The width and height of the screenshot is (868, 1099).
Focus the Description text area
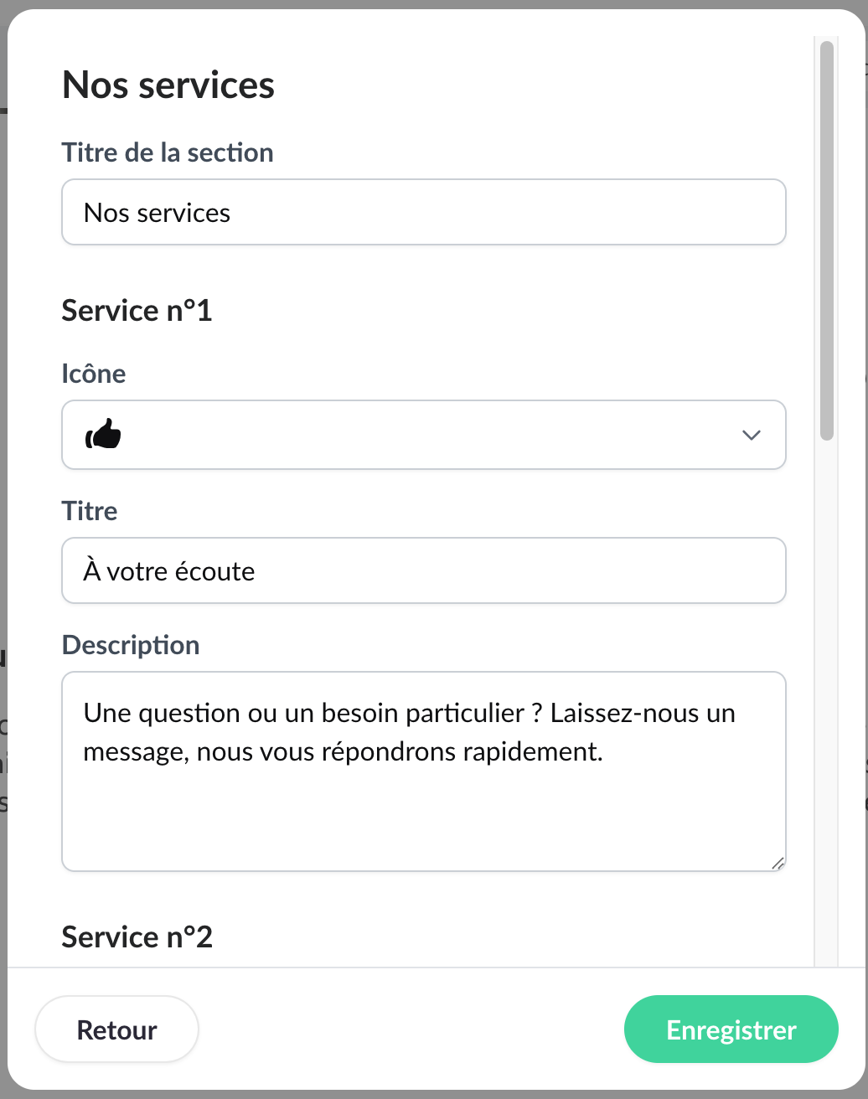click(x=423, y=804)
